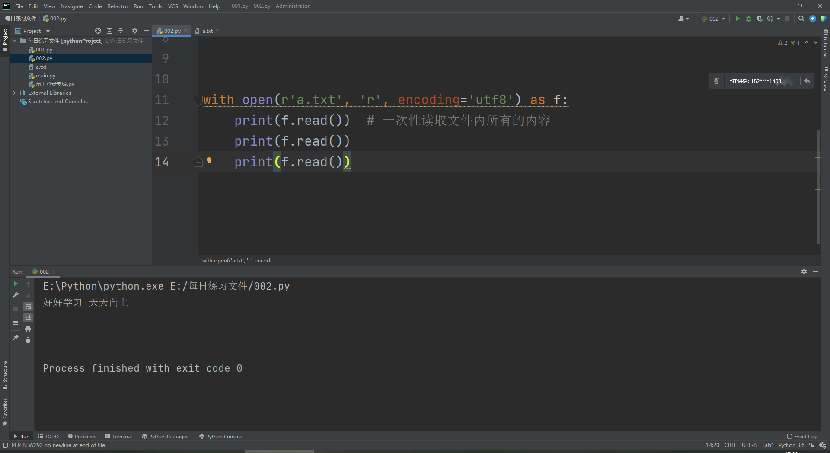Click the reply arrow on the speaking overlay

pos(807,81)
